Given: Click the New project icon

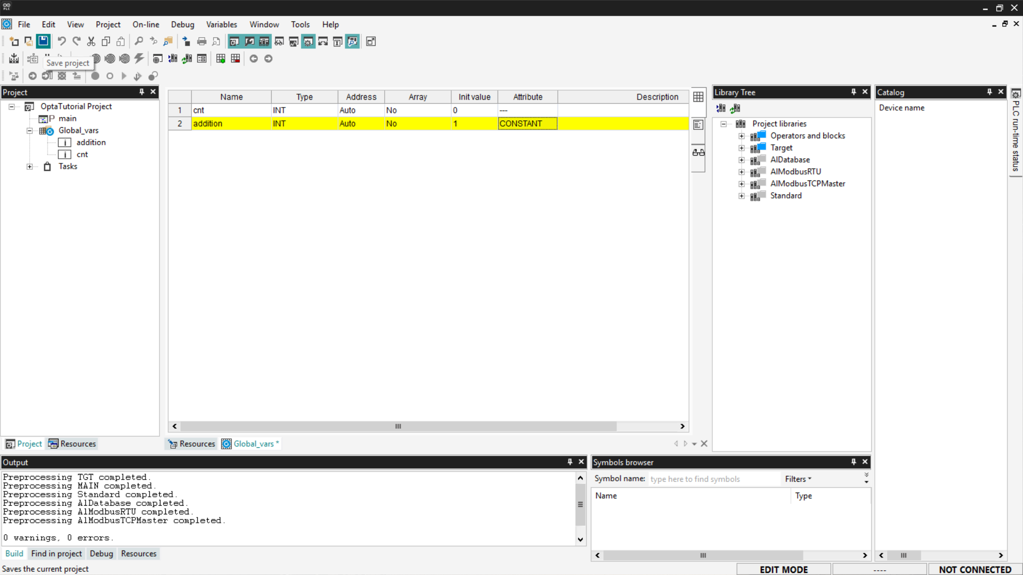Looking at the screenshot, I should (14, 41).
